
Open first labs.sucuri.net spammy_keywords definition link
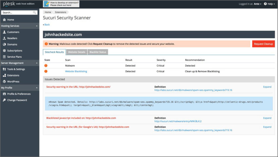coord(193,90)
